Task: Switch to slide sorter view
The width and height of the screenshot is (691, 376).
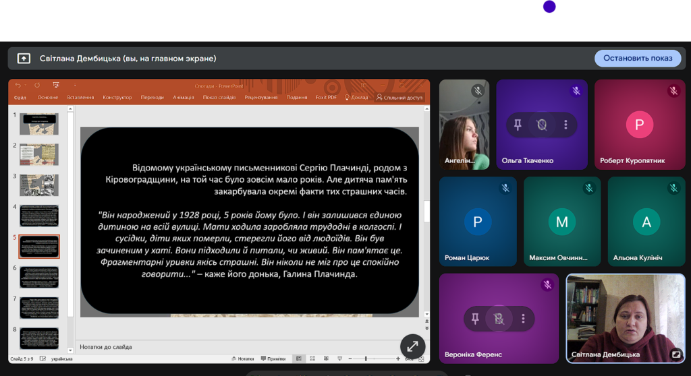Action: [314, 358]
